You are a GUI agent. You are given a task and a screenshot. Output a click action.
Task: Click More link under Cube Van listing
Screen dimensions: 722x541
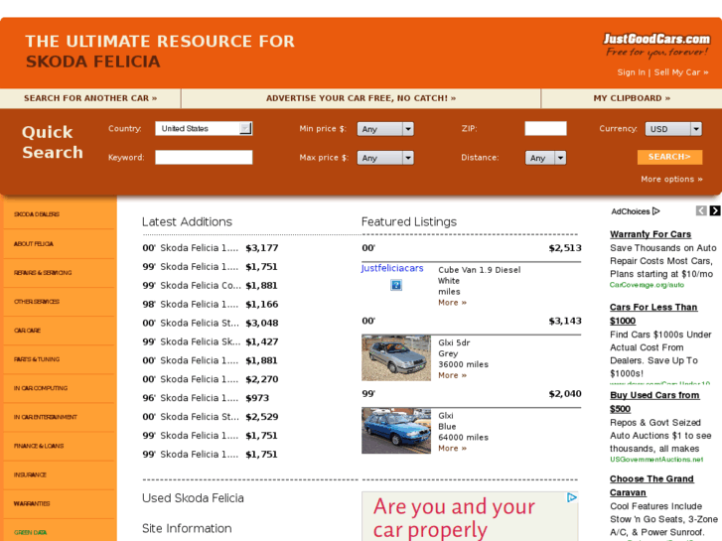click(452, 303)
